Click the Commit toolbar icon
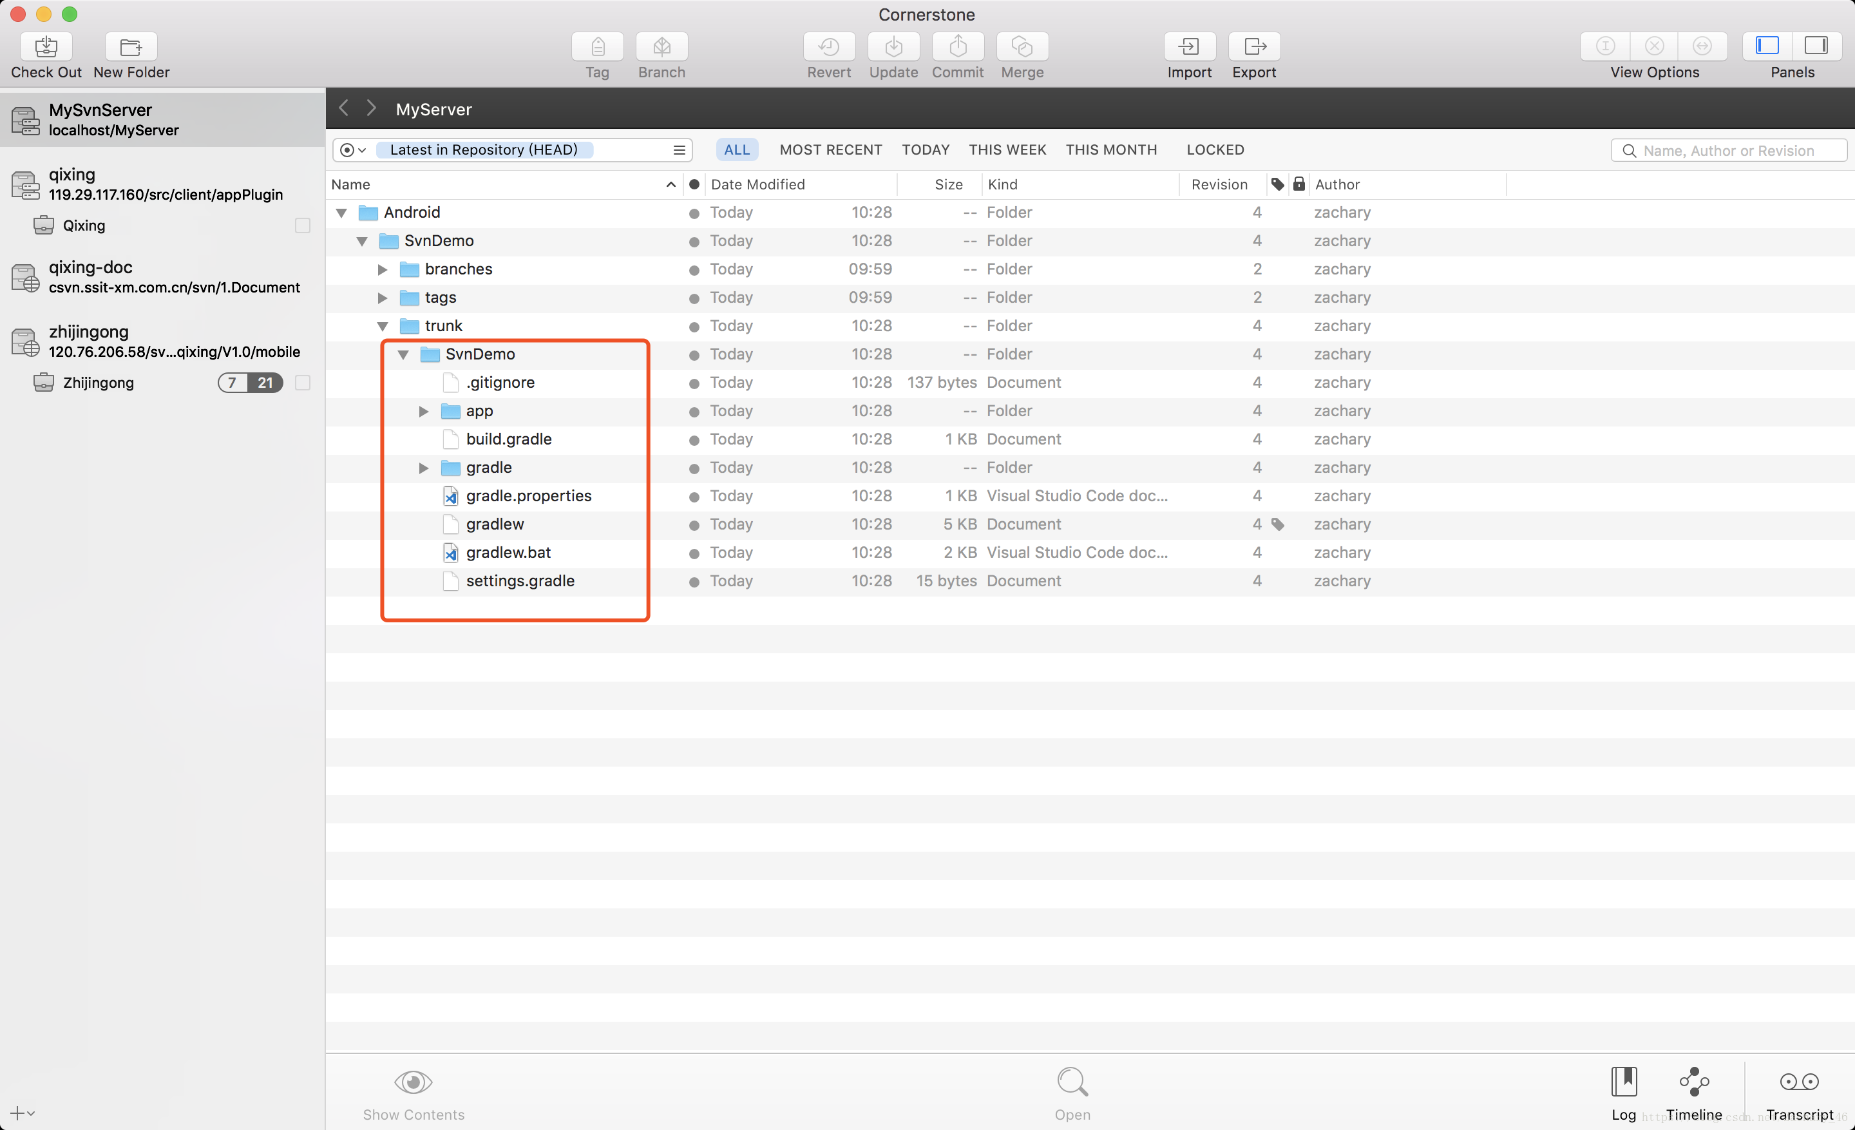This screenshot has width=1855, height=1130. pos(958,46)
